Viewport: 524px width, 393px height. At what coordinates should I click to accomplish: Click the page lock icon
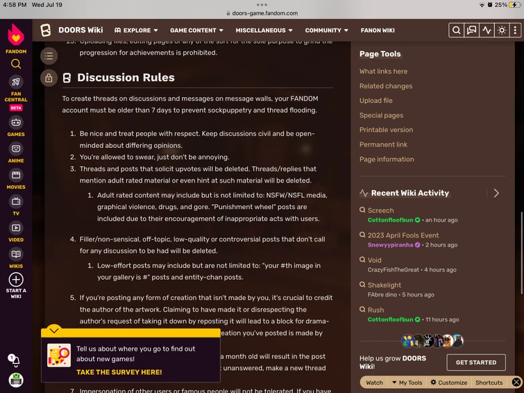pyautogui.click(x=49, y=78)
